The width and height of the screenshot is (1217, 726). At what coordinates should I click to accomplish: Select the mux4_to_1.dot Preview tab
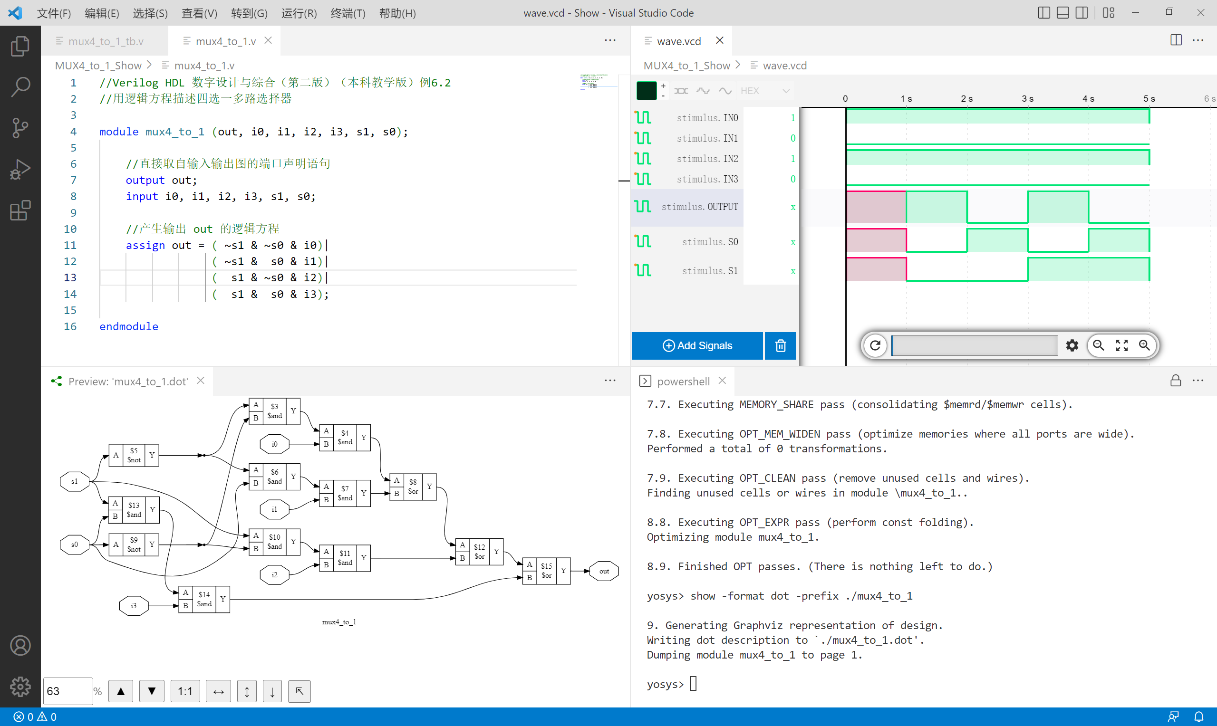tap(128, 382)
